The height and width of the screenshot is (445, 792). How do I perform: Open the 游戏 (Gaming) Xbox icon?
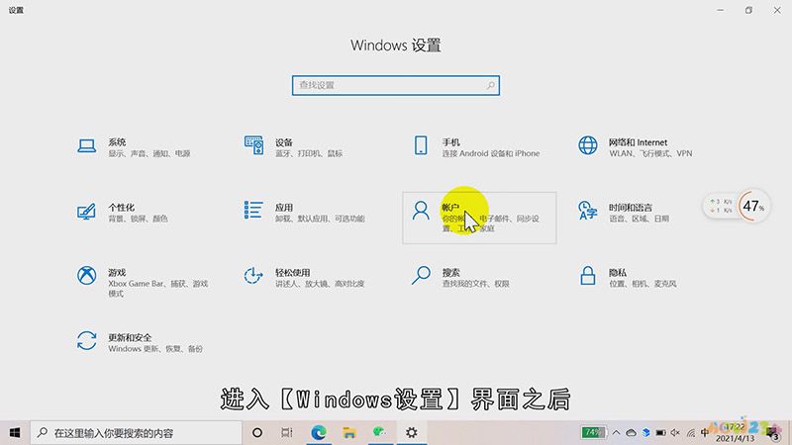(x=87, y=276)
